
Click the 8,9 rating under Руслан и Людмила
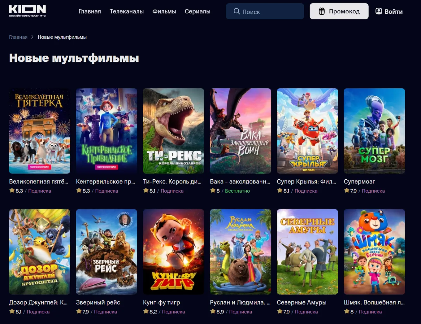(x=220, y=312)
